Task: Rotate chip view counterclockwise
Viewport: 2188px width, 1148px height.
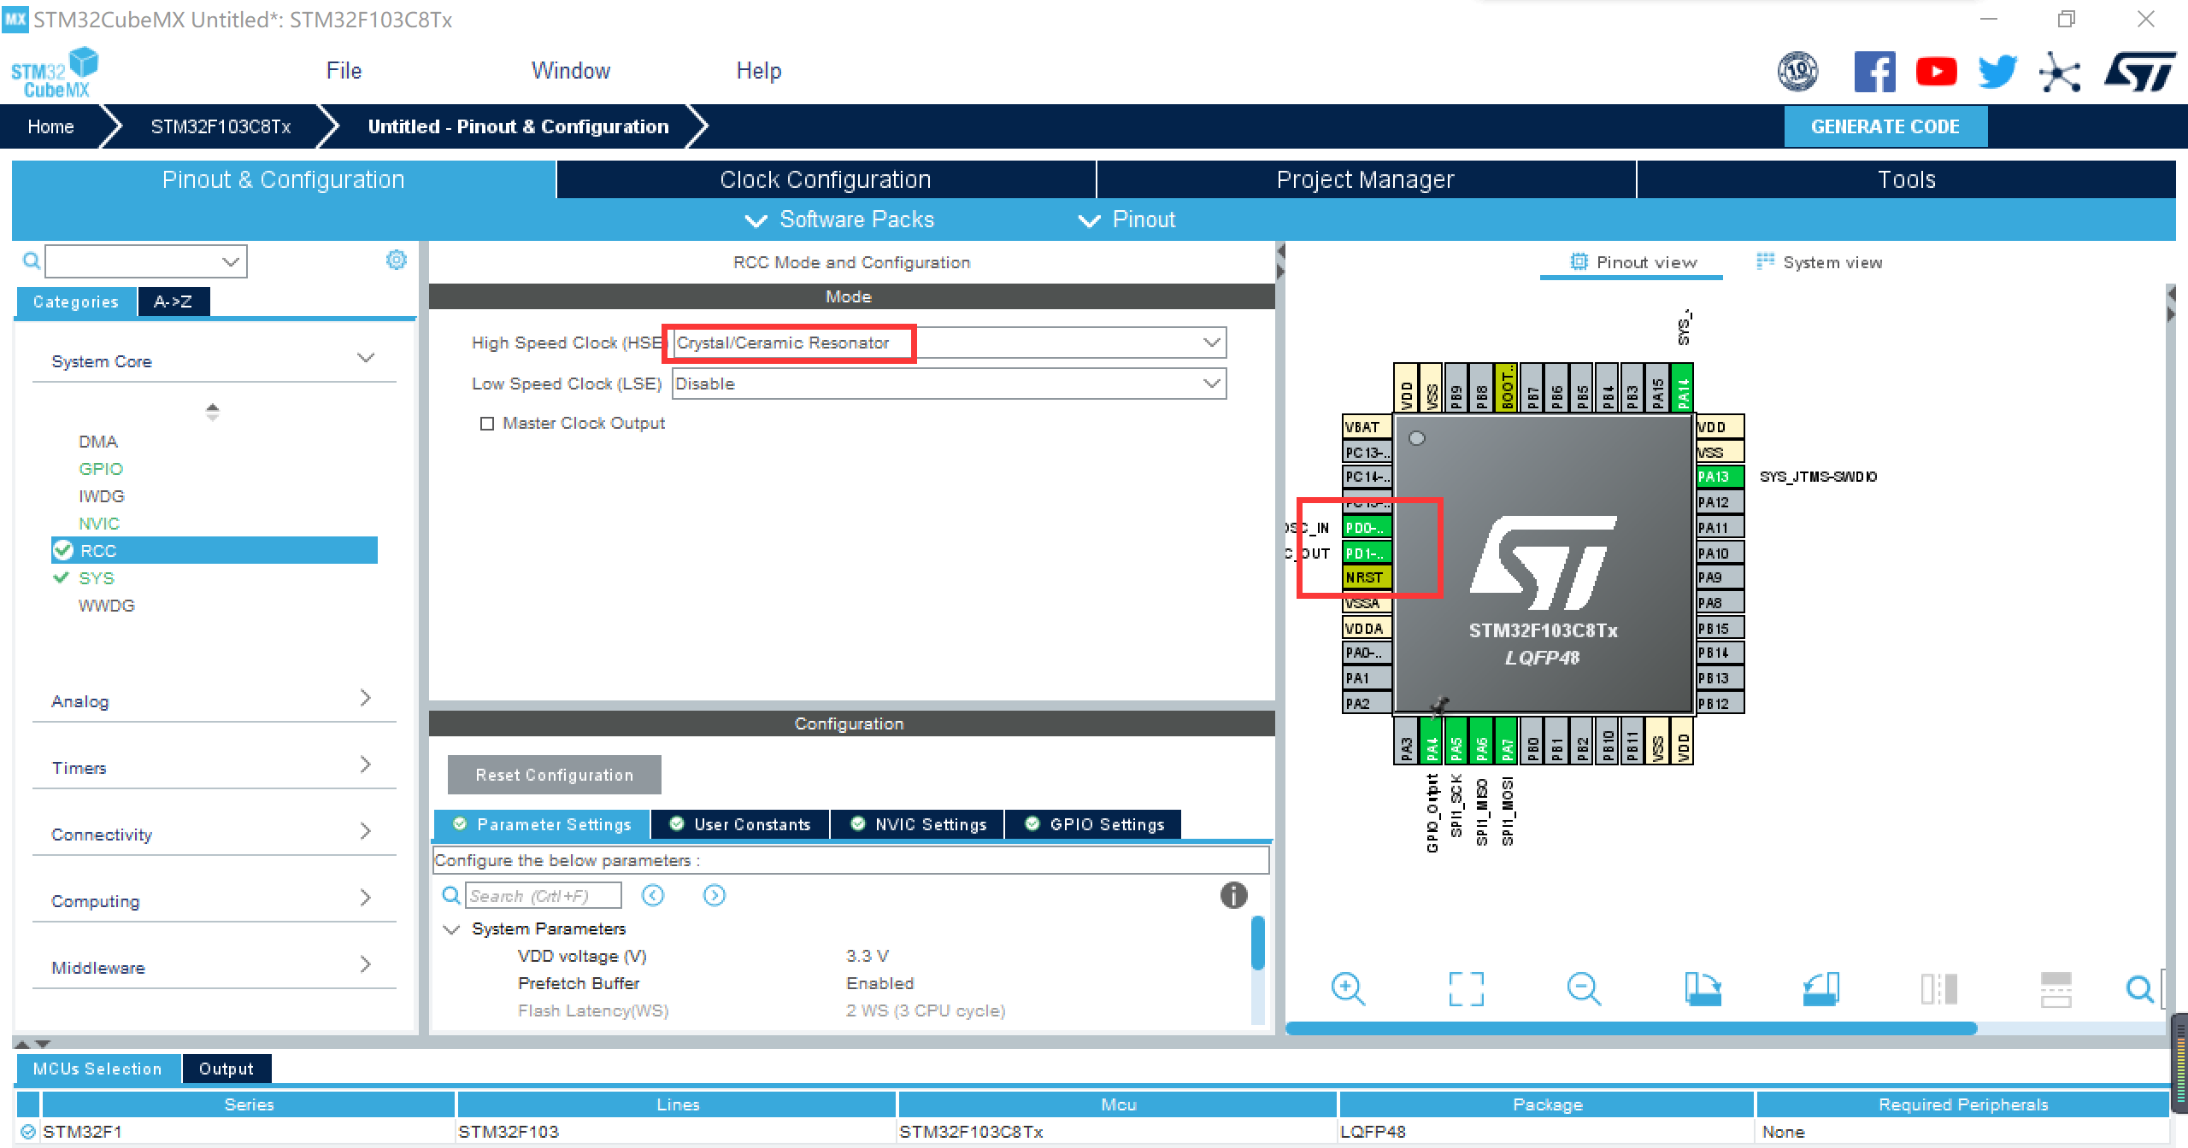Action: pyautogui.click(x=1820, y=989)
